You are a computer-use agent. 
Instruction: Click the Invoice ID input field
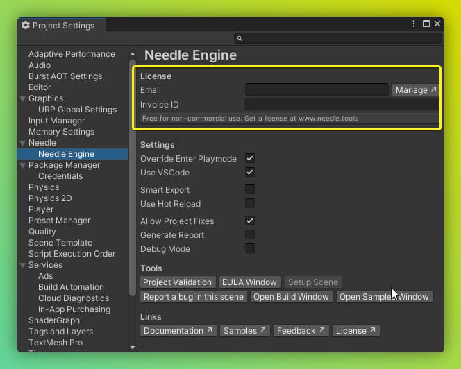[x=342, y=104]
